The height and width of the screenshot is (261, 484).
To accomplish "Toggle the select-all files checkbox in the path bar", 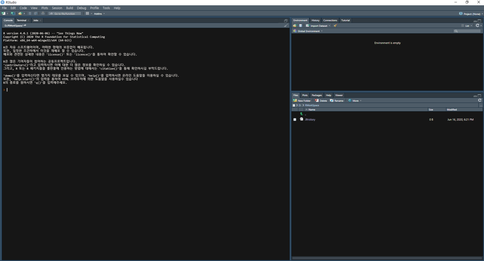I will [294, 105].
